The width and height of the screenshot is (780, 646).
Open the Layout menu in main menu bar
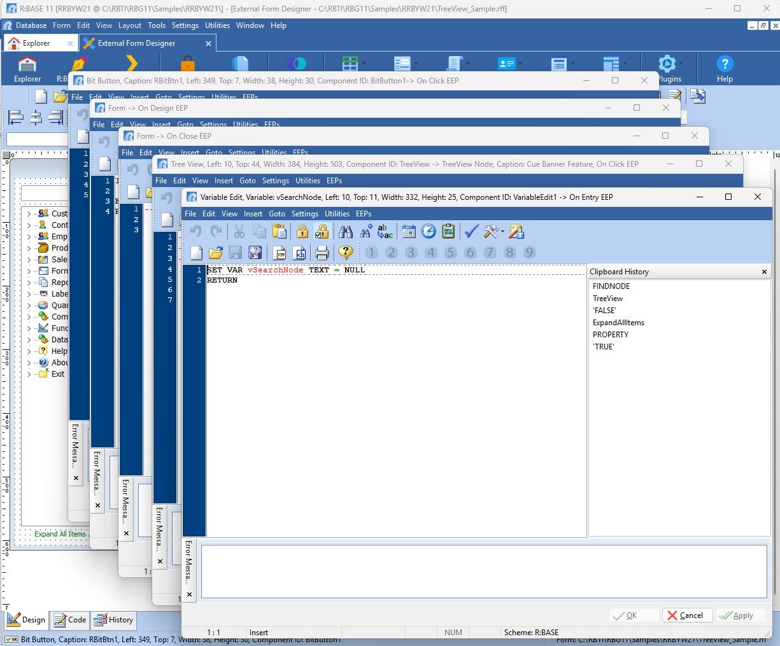130,25
